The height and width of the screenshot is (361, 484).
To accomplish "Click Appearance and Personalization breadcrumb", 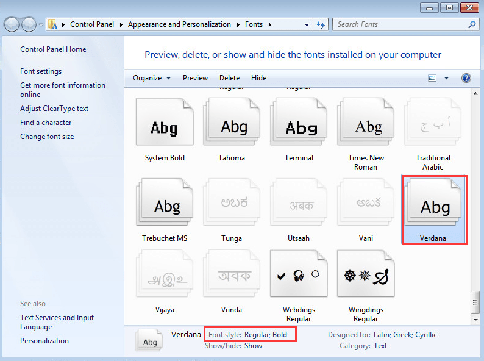I will point(179,24).
